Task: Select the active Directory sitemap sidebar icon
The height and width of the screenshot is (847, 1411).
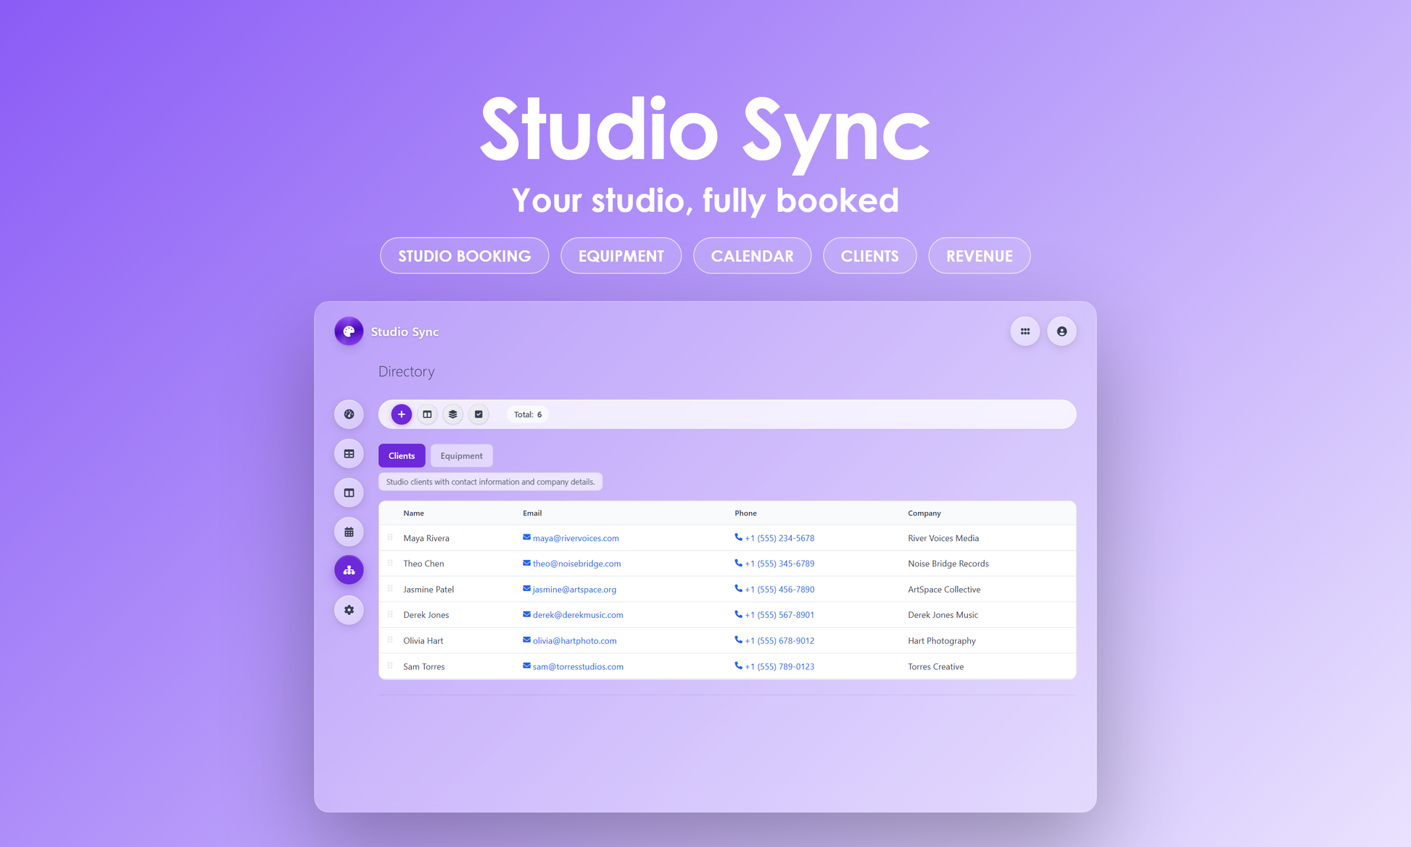Action: coord(349,570)
